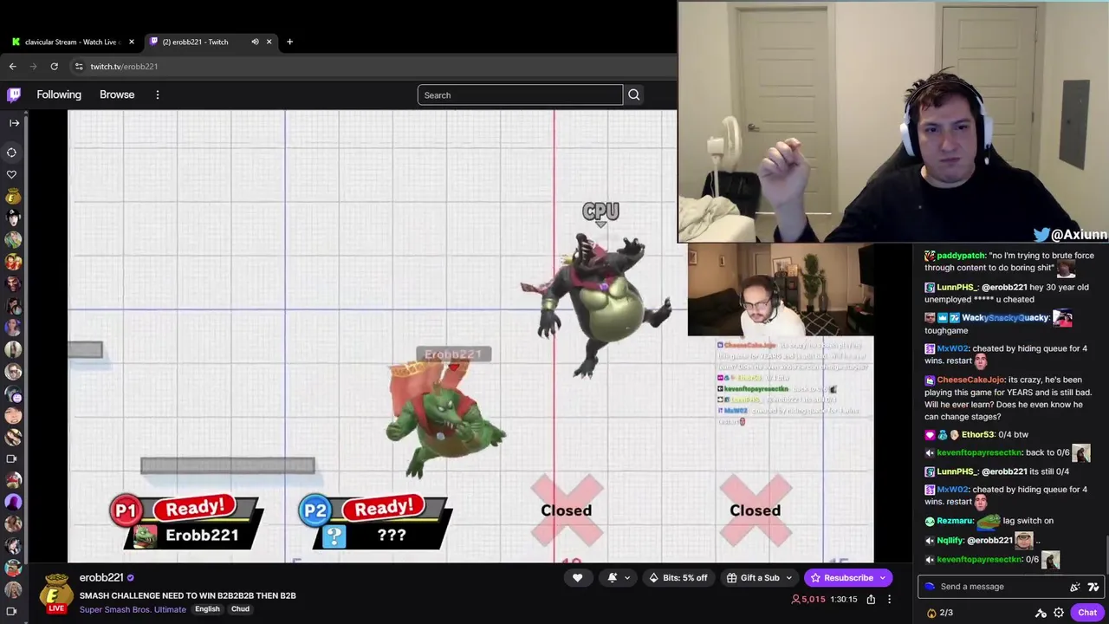The height and width of the screenshot is (624, 1109).
Task: Click the site info icon in address bar
Action: tap(79, 67)
